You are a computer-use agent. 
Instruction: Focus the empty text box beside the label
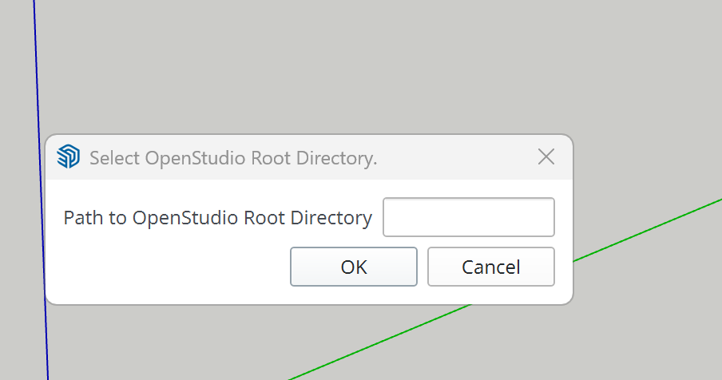pyautogui.click(x=468, y=217)
